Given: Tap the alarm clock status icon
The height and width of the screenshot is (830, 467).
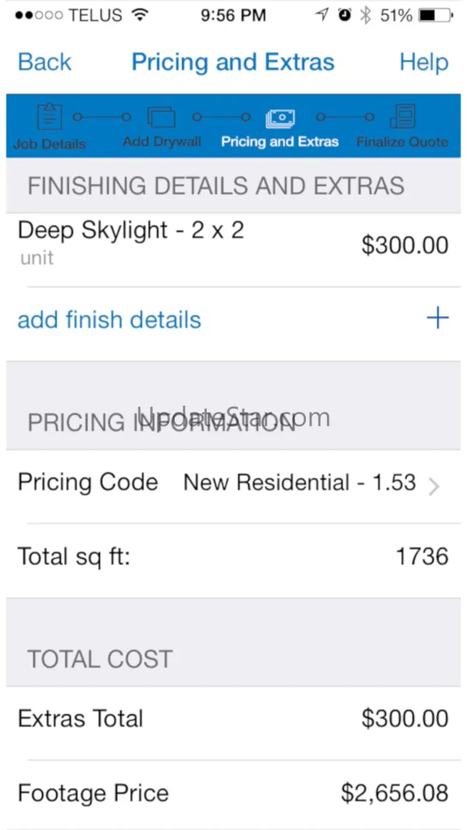Looking at the screenshot, I should [345, 16].
